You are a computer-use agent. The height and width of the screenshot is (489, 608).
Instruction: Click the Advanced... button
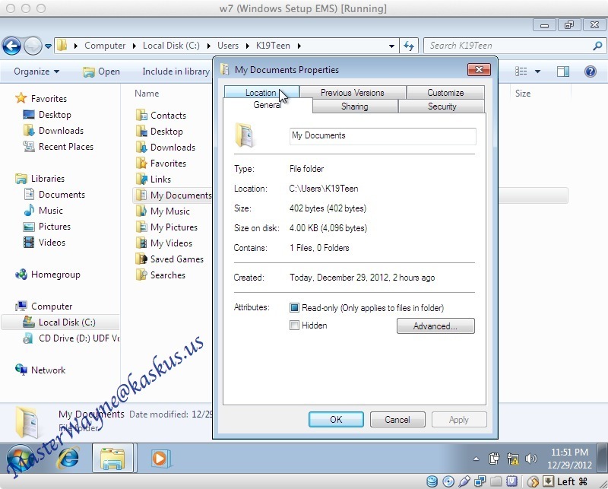coord(435,326)
